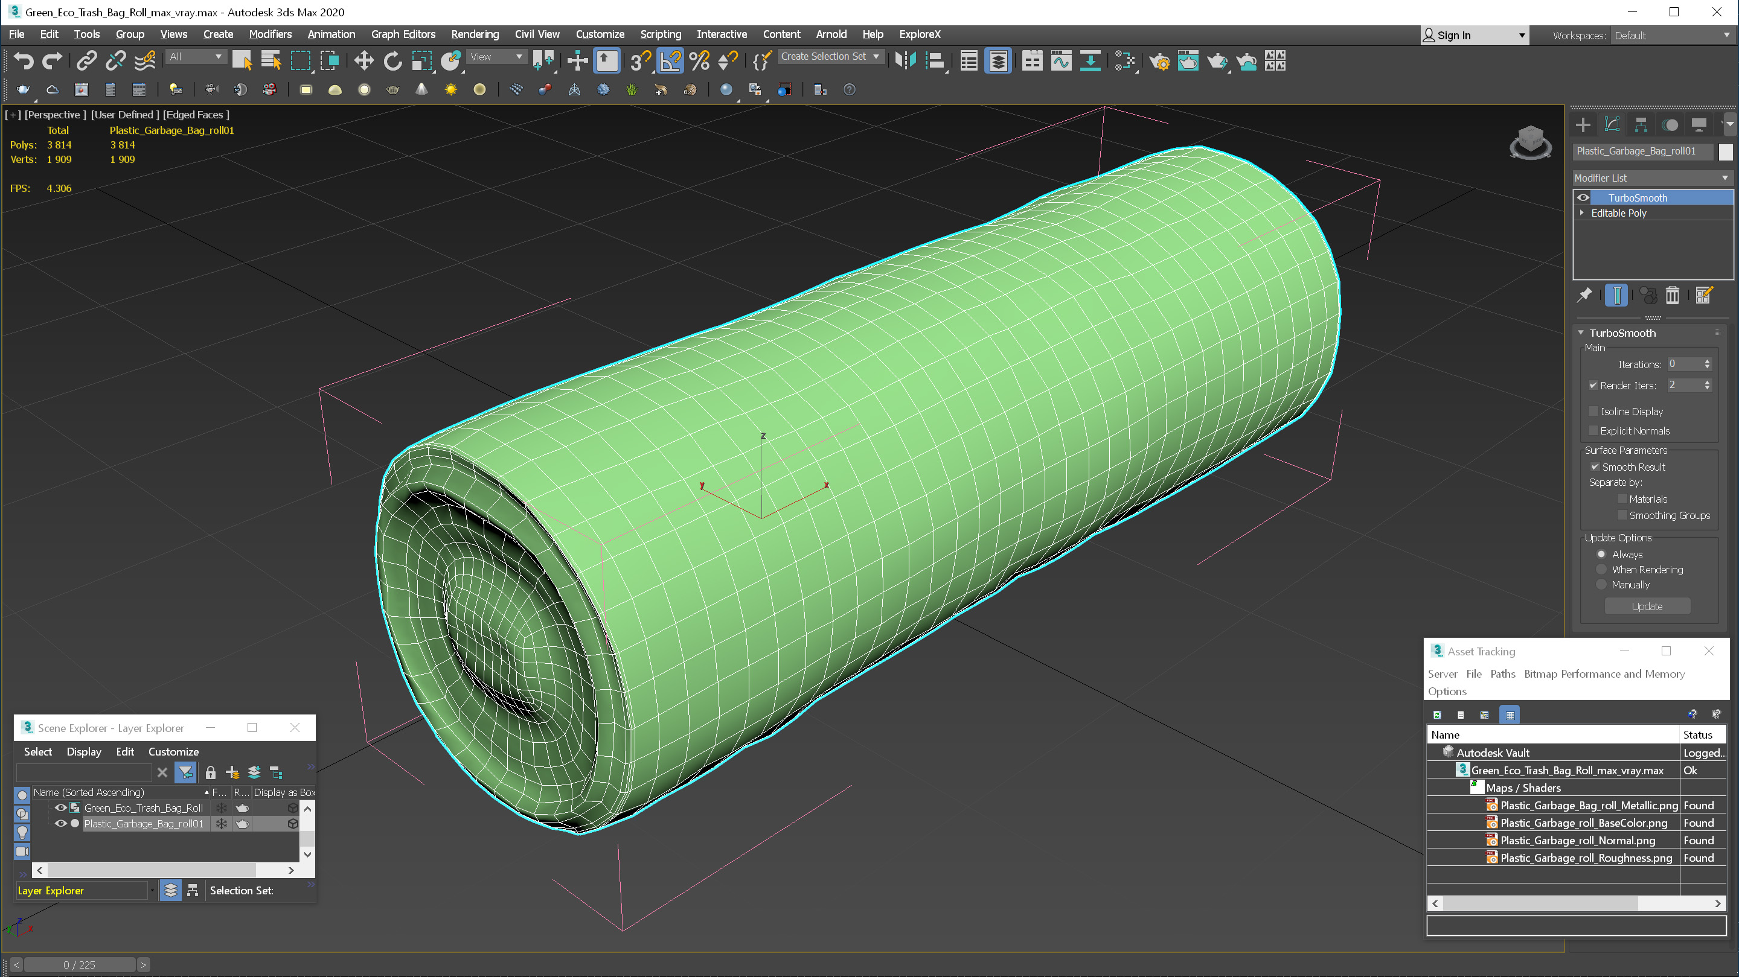Toggle TurboSmooth modifier eye visibility

pyautogui.click(x=1583, y=198)
